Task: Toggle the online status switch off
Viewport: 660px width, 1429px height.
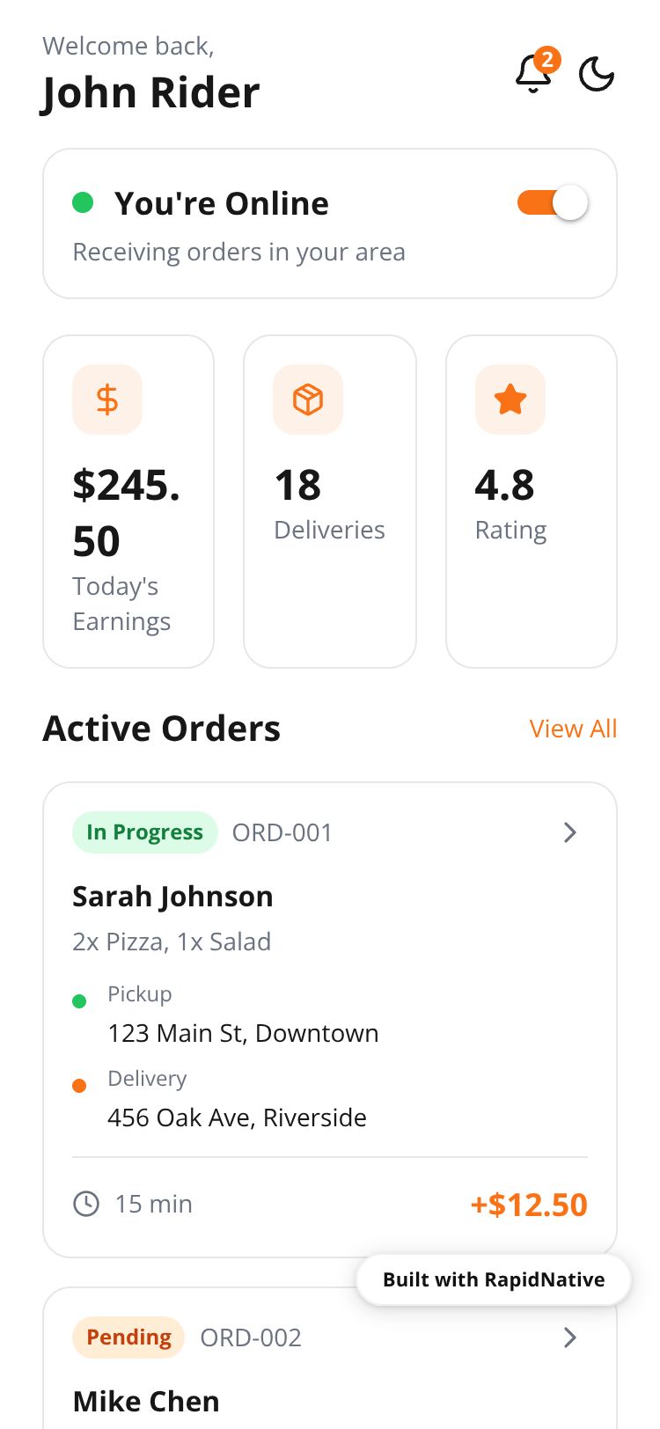Action: [x=554, y=203]
